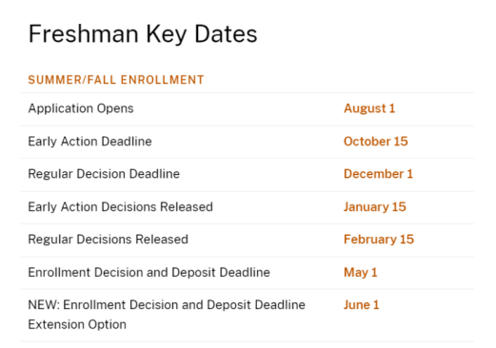This screenshot has width=496, height=348.
Task: Select Early Action Decisions Released text
Action: tap(120, 207)
